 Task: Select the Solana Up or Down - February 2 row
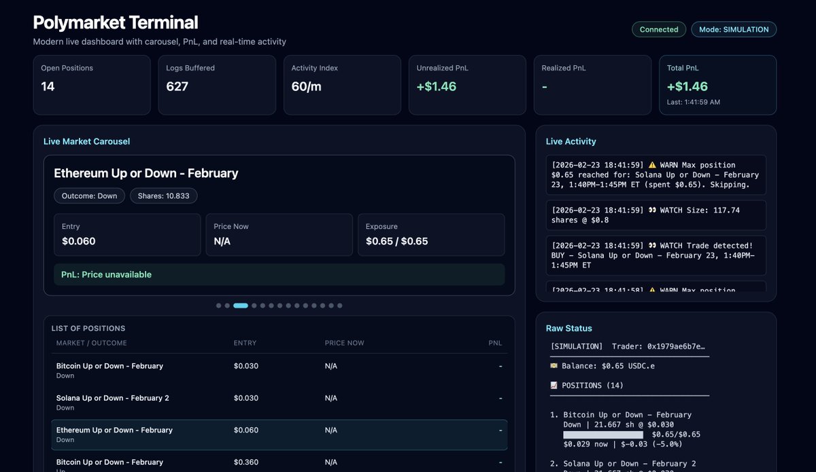tap(279, 402)
